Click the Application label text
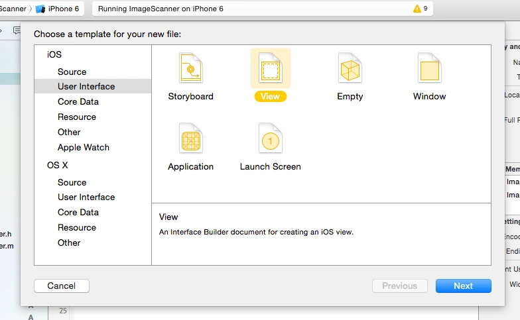Screen dimensions: 520x320 click(x=191, y=167)
